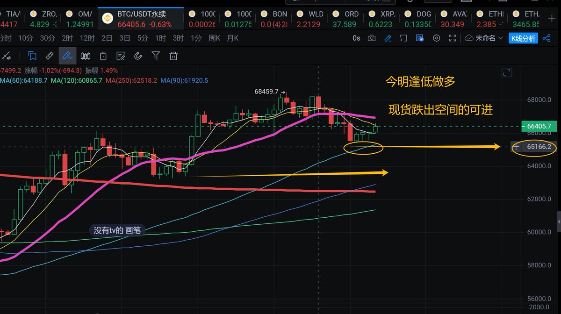Viewport: 561px width, 314px height.
Task: Expand the 周K weekly interval option
Action: [213, 38]
